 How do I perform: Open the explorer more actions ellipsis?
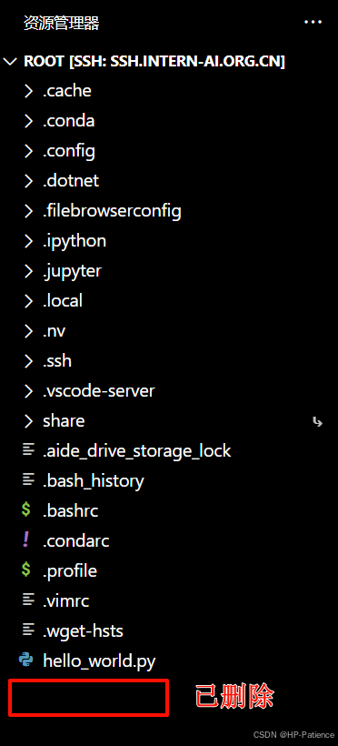point(313,22)
